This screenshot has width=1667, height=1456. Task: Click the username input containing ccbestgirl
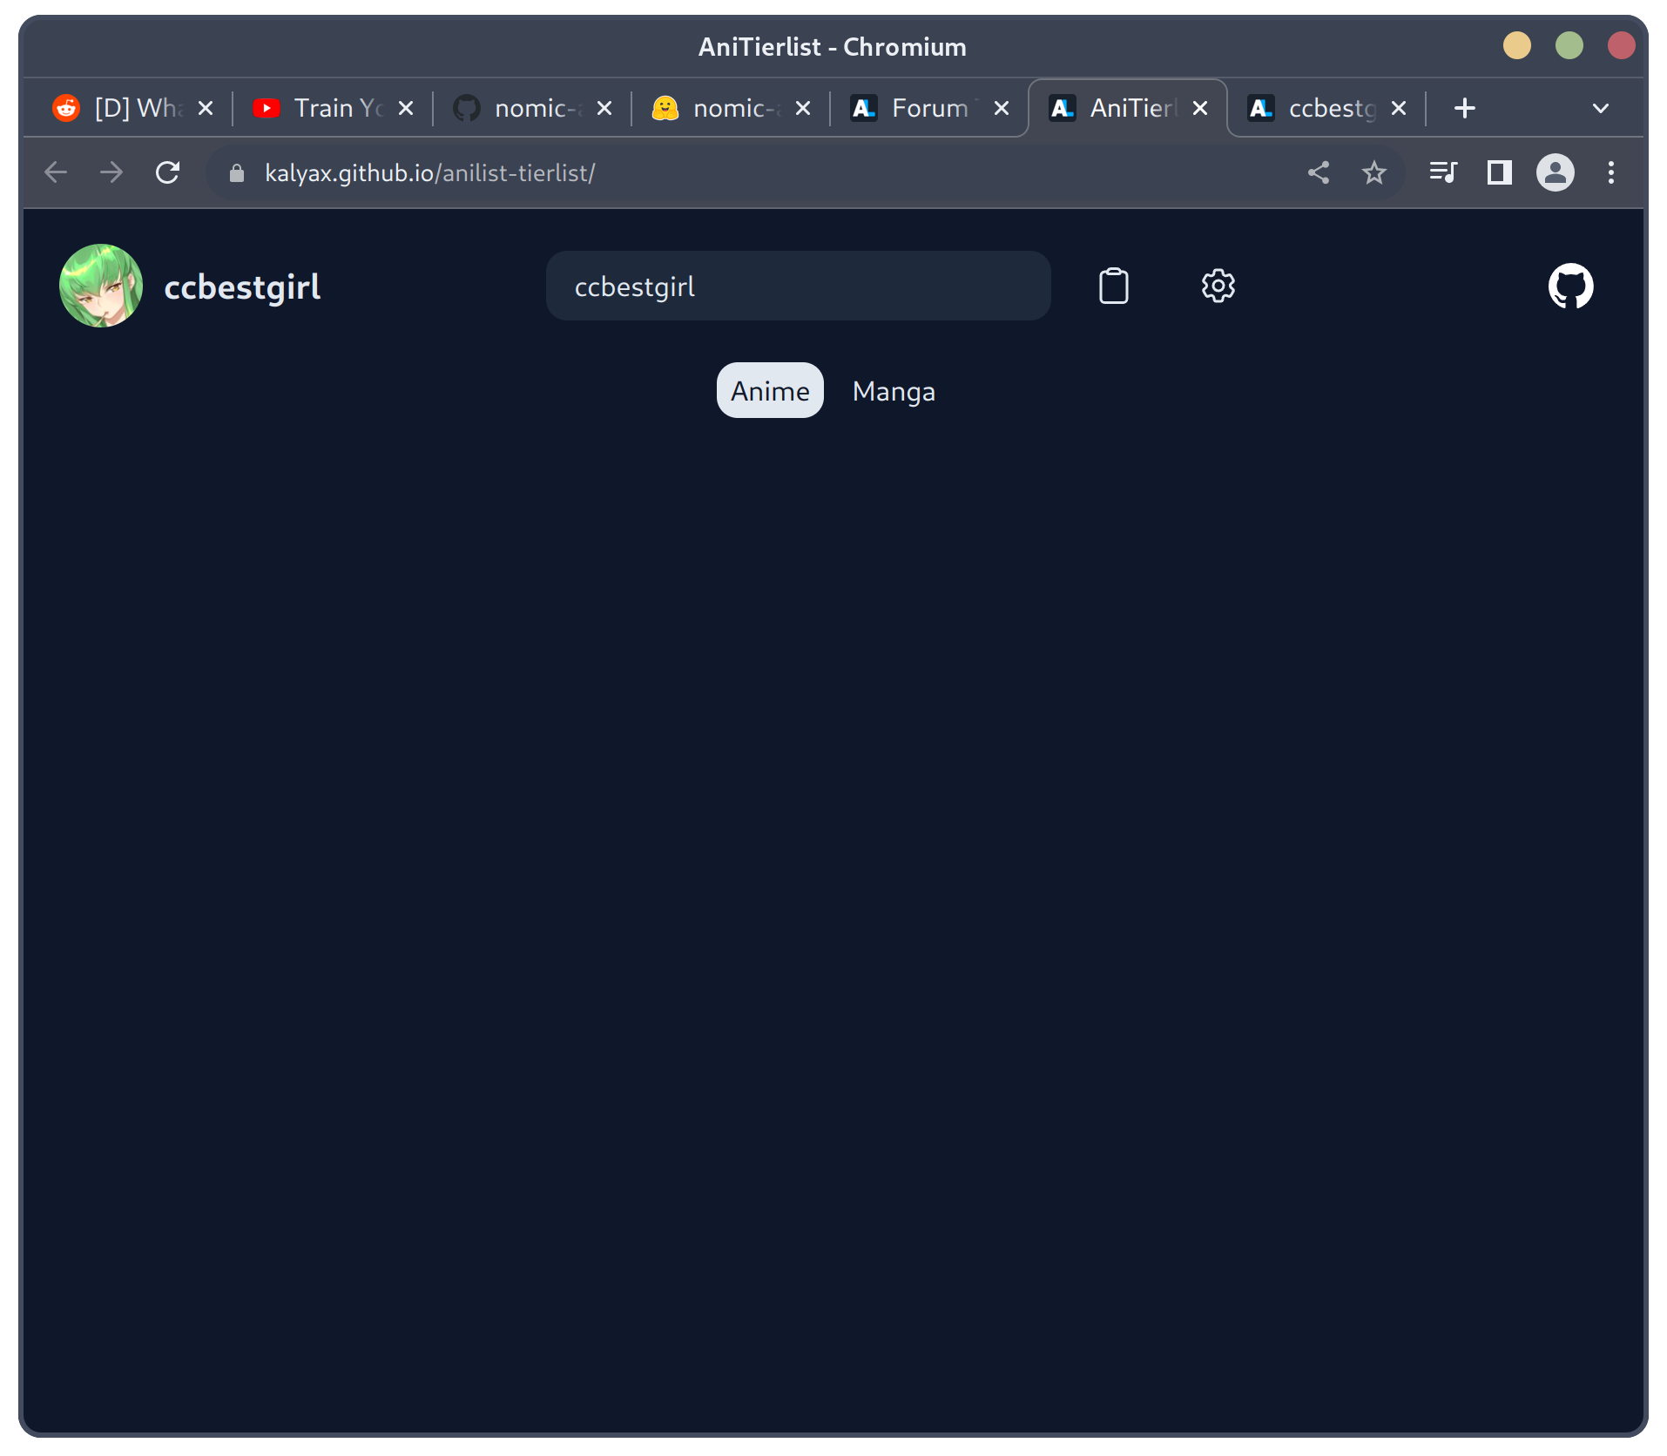[798, 286]
